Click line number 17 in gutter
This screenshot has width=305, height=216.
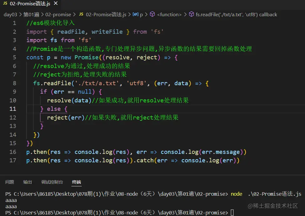click(x=13, y=160)
